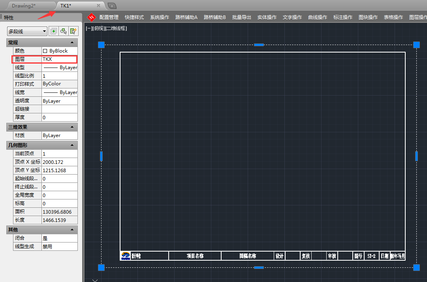Open the 配置管理 menu
This screenshot has width=427, height=282.
click(x=109, y=17)
